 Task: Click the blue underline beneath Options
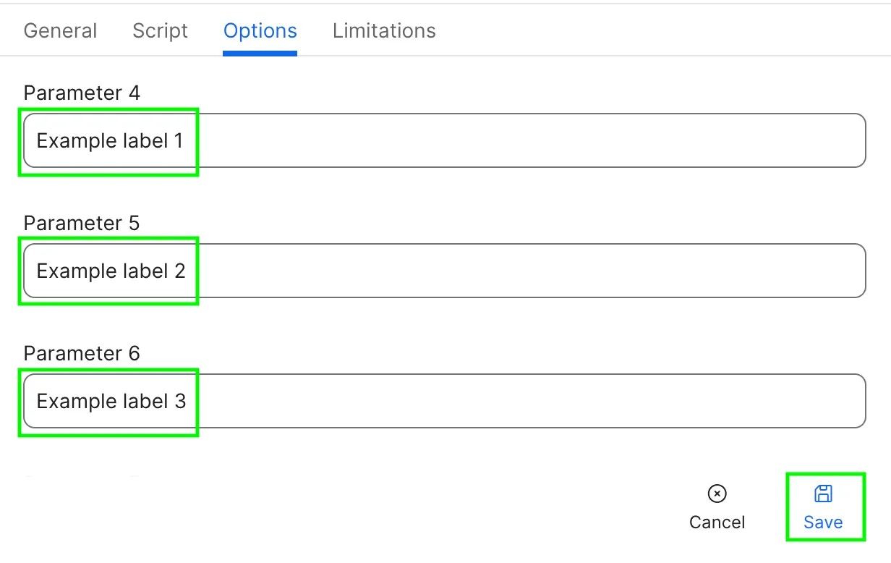(260, 53)
